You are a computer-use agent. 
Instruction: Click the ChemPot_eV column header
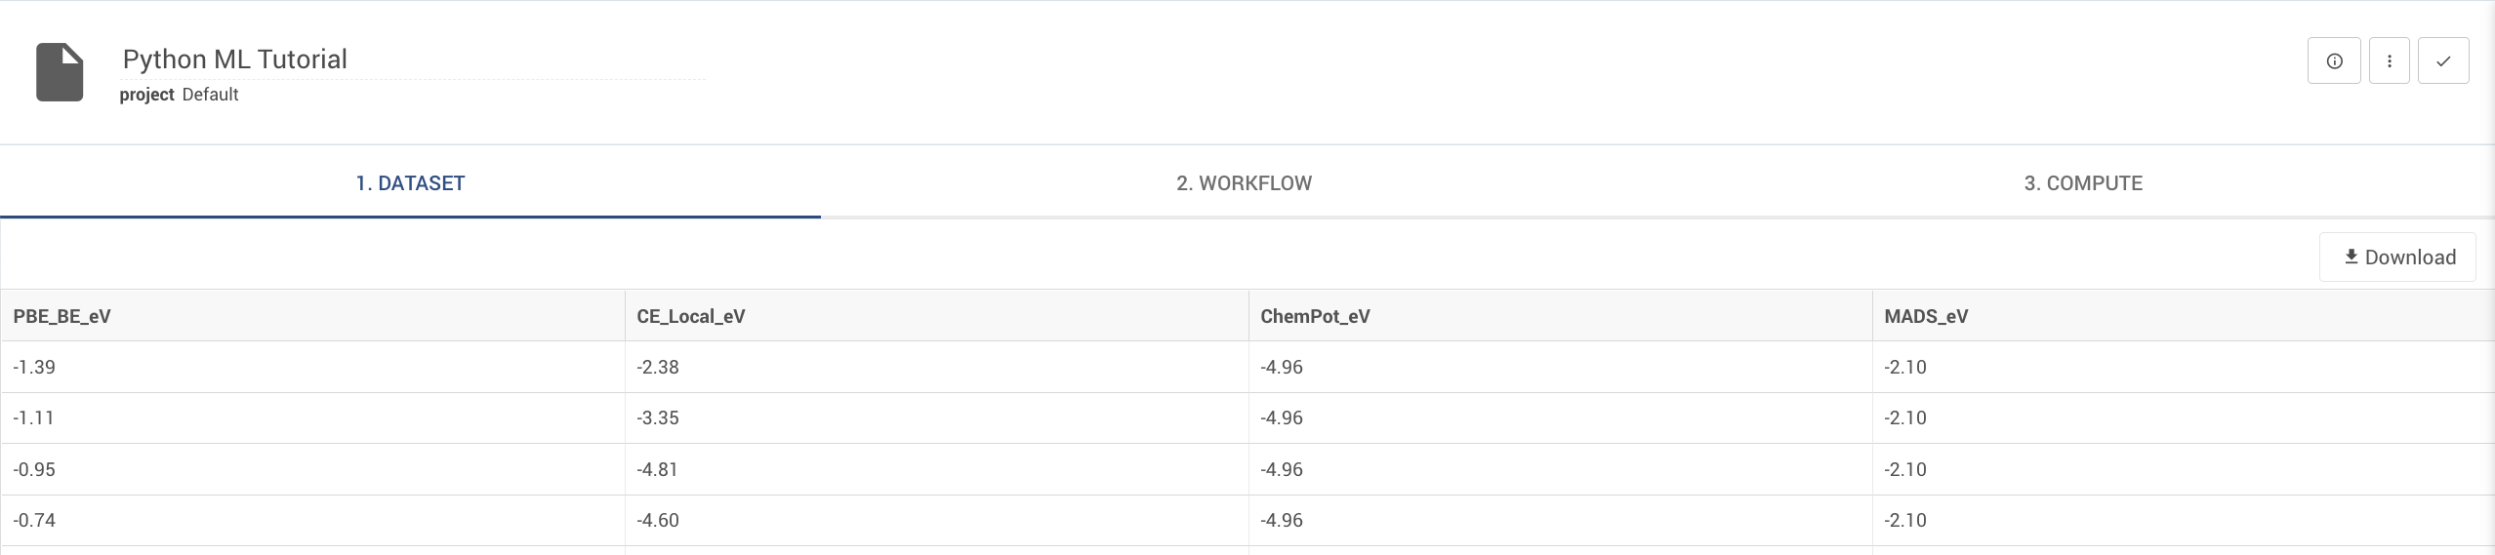coord(1315,316)
